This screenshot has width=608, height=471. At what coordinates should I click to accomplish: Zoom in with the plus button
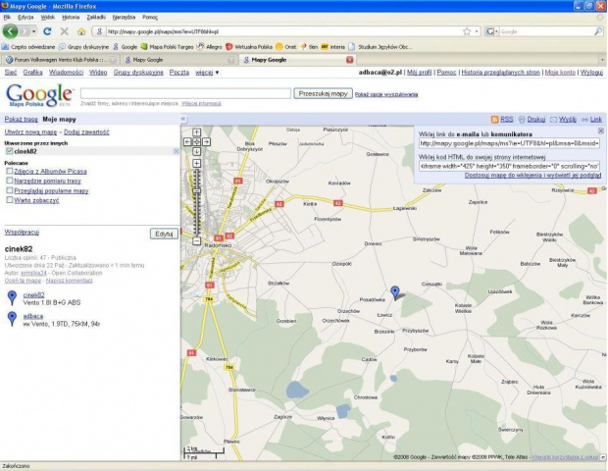pos(196,163)
